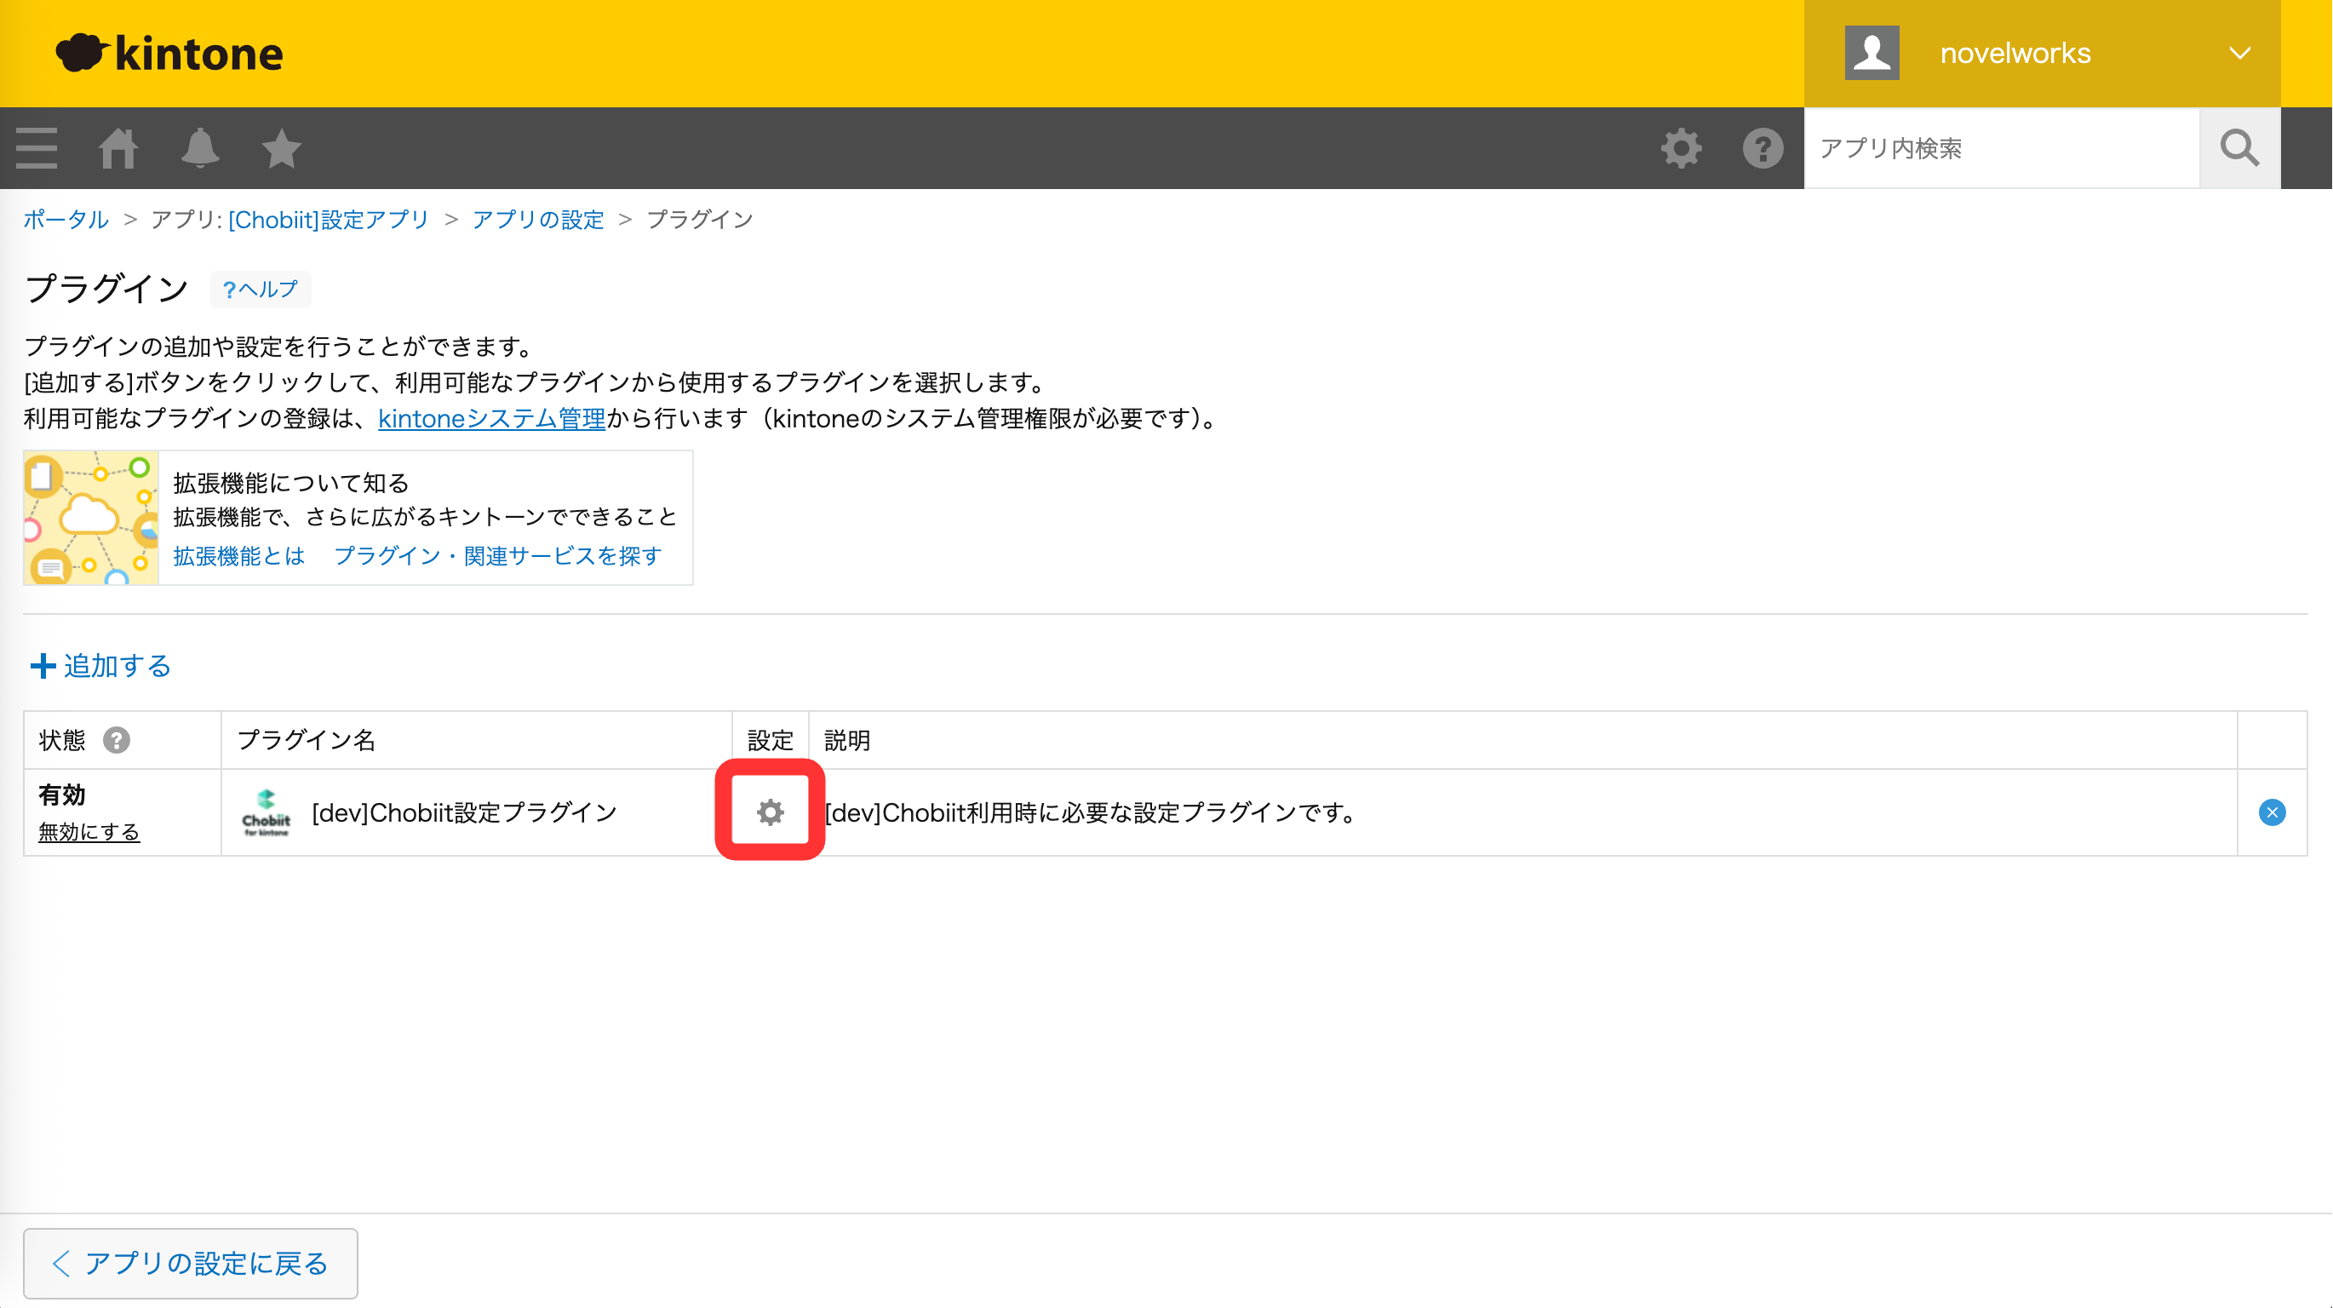Image resolution: width=2333 pixels, height=1308 pixels.
Task: Click the search magnifier button
Action: click(x=2239, y=147)
